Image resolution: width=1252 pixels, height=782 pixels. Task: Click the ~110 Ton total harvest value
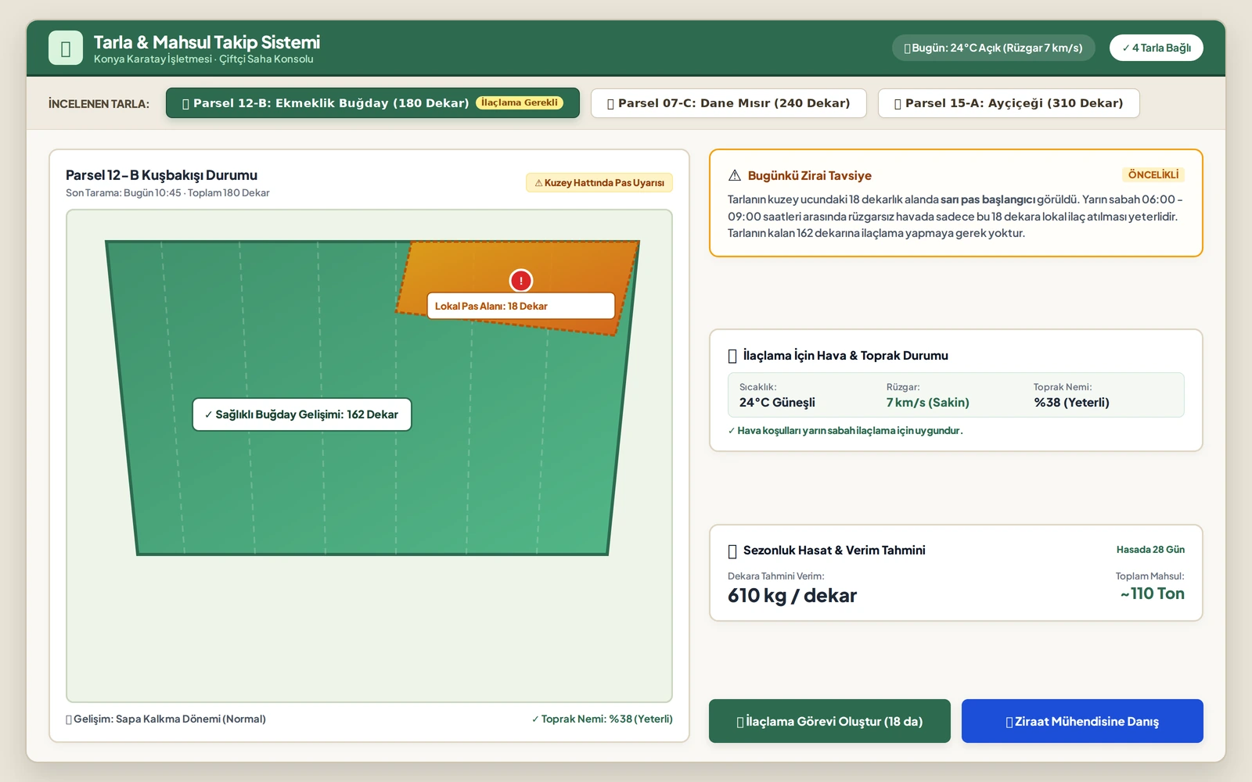pyautogui.click(x=1152, y=594)
